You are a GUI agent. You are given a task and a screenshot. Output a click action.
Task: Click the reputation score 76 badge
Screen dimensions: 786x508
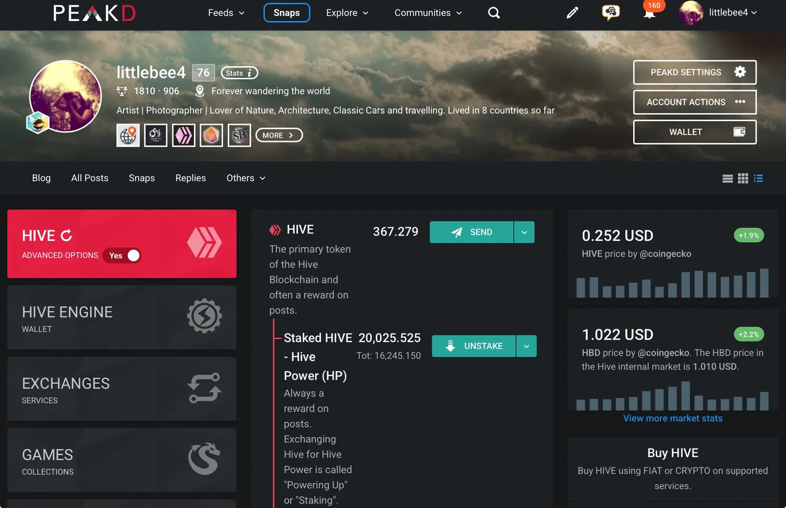click(x=203, y=72)
